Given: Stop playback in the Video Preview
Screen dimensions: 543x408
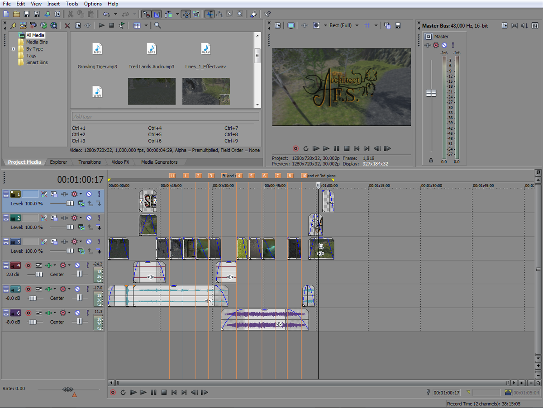Looking at the screenshot, I should tap(347, 148).
